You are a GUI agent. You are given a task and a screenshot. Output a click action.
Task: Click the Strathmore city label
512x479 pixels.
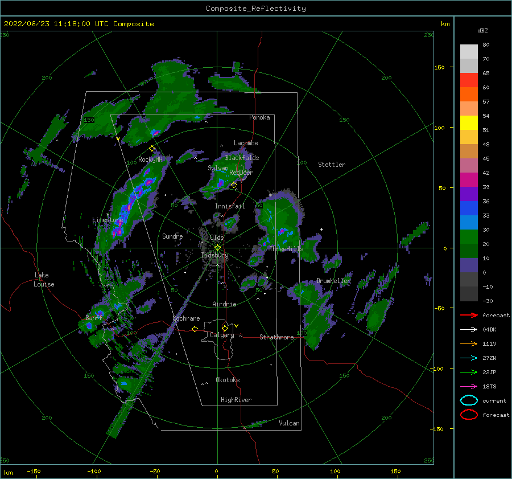point(276,337)
